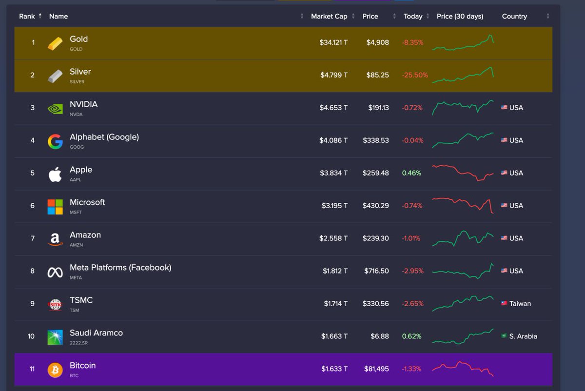Viewport: 585px width, 391px height.
Task: Click the Gold 30-day price chart
Action: coord(463,42)
